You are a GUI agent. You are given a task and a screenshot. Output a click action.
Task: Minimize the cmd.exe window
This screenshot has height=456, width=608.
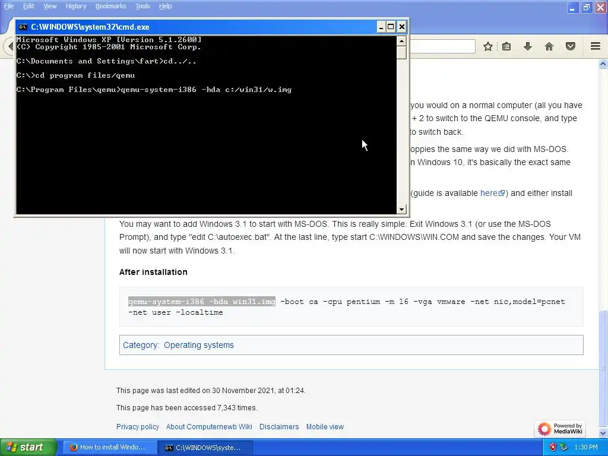381,27
